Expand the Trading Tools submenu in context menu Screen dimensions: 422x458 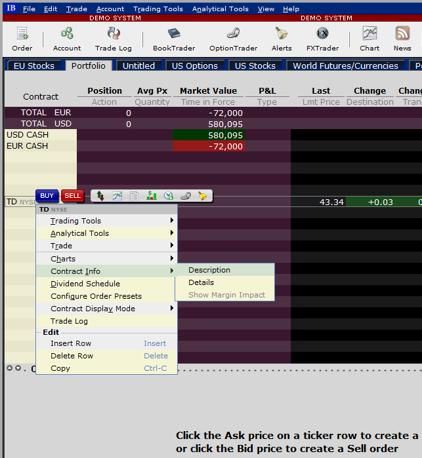pyautogui.click(x=106, y=221)
